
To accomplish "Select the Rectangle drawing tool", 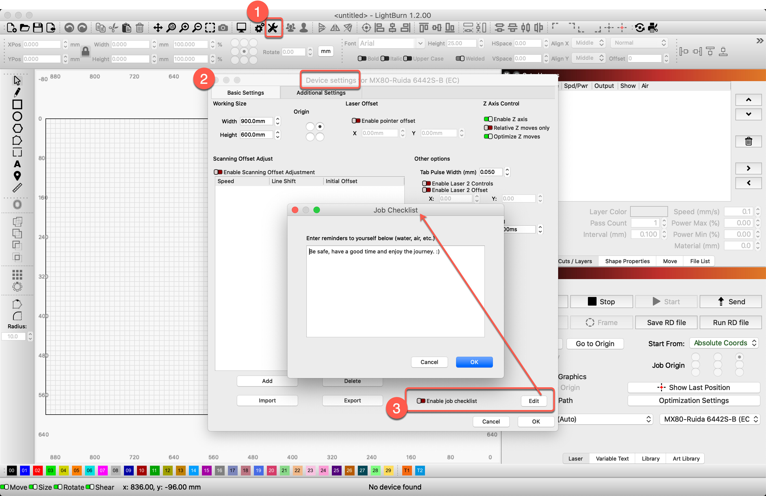I will point(17,104).
